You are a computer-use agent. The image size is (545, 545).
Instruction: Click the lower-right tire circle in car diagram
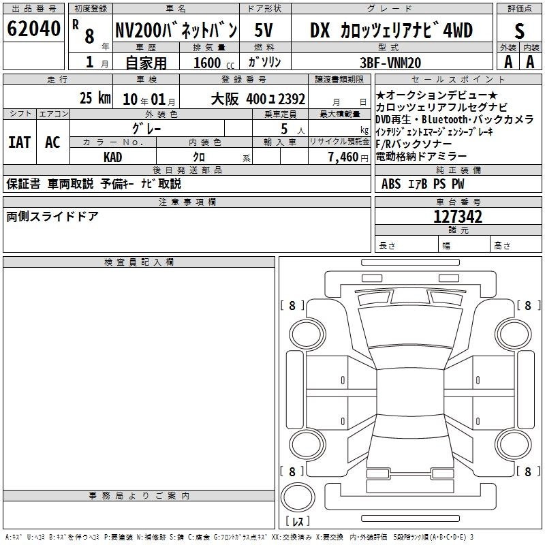pos(514,443)
